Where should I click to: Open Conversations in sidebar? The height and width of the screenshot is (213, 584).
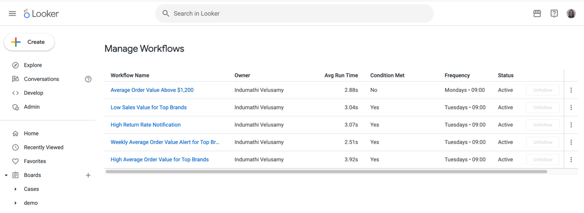(x=41, y=79)
